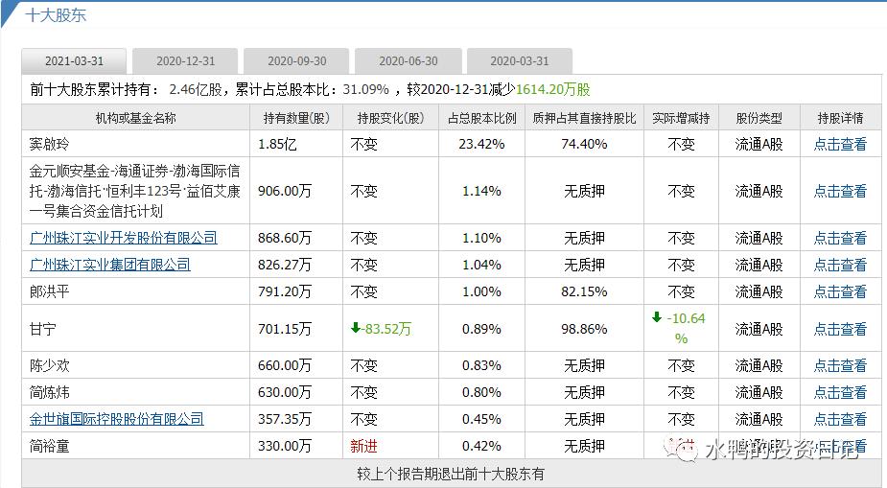Image resolution: width=887 pixels, height=488 pixels.
Task: Click the 十大股东 section title
Action: pyautogui.click(x=56, y=15)
